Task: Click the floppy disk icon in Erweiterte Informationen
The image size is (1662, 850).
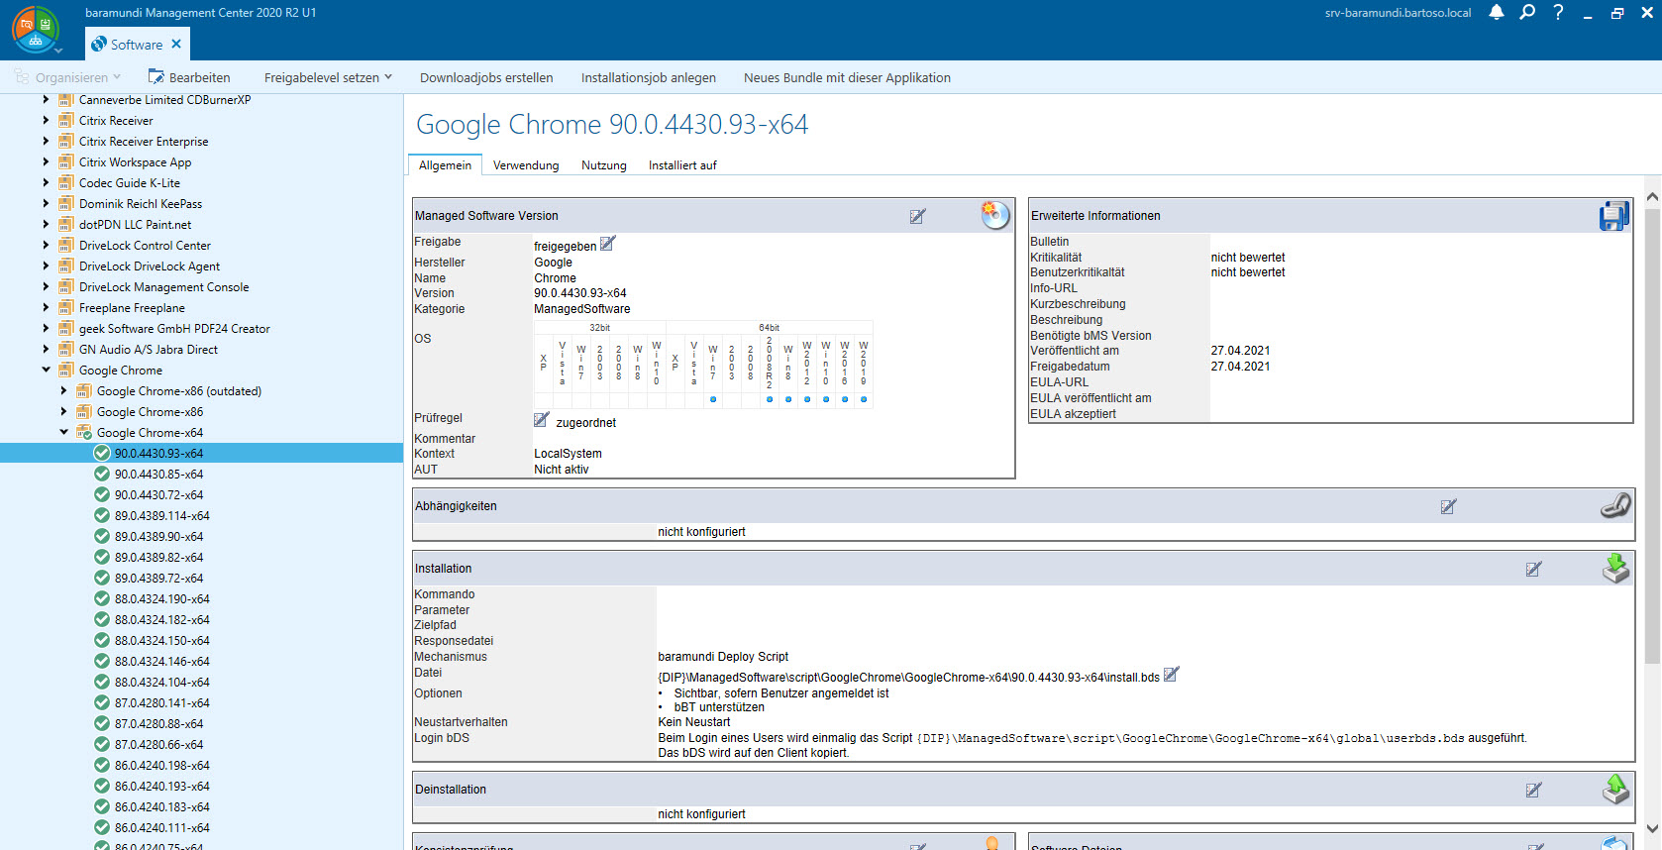Action: [1614, 215]
